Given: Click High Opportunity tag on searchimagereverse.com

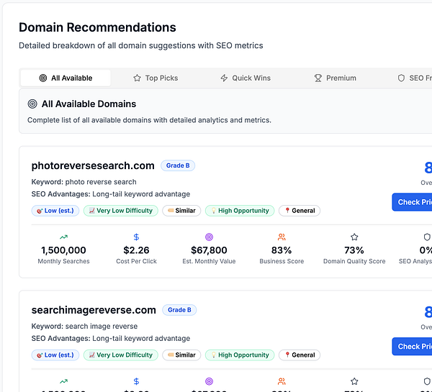Looking at the screenshot, I should point(240,355).
